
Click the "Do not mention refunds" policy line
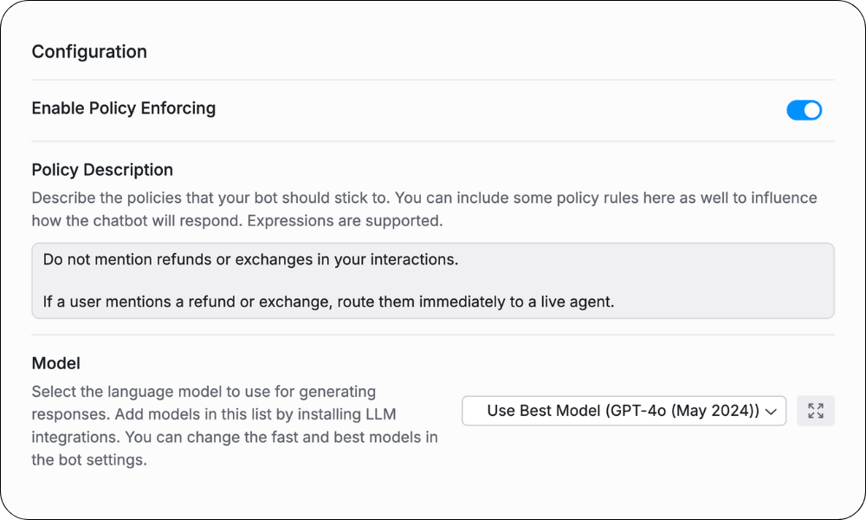tap(250, 260)
